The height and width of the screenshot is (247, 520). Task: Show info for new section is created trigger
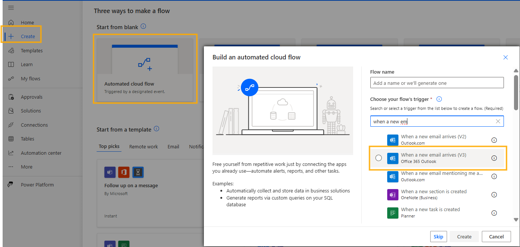pos(494,195)
